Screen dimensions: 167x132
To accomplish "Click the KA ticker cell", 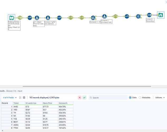I will point(19,116).
